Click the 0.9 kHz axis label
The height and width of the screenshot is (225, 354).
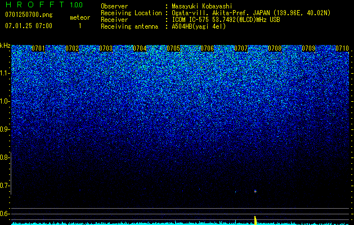pyautogui.click(x=4, y=129)
